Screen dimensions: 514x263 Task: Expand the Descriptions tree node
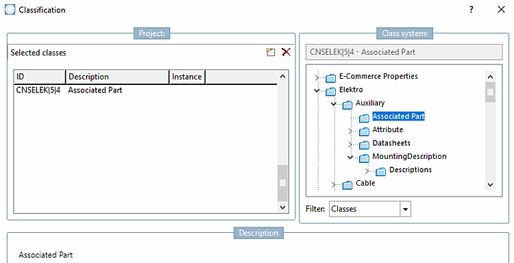367,171
